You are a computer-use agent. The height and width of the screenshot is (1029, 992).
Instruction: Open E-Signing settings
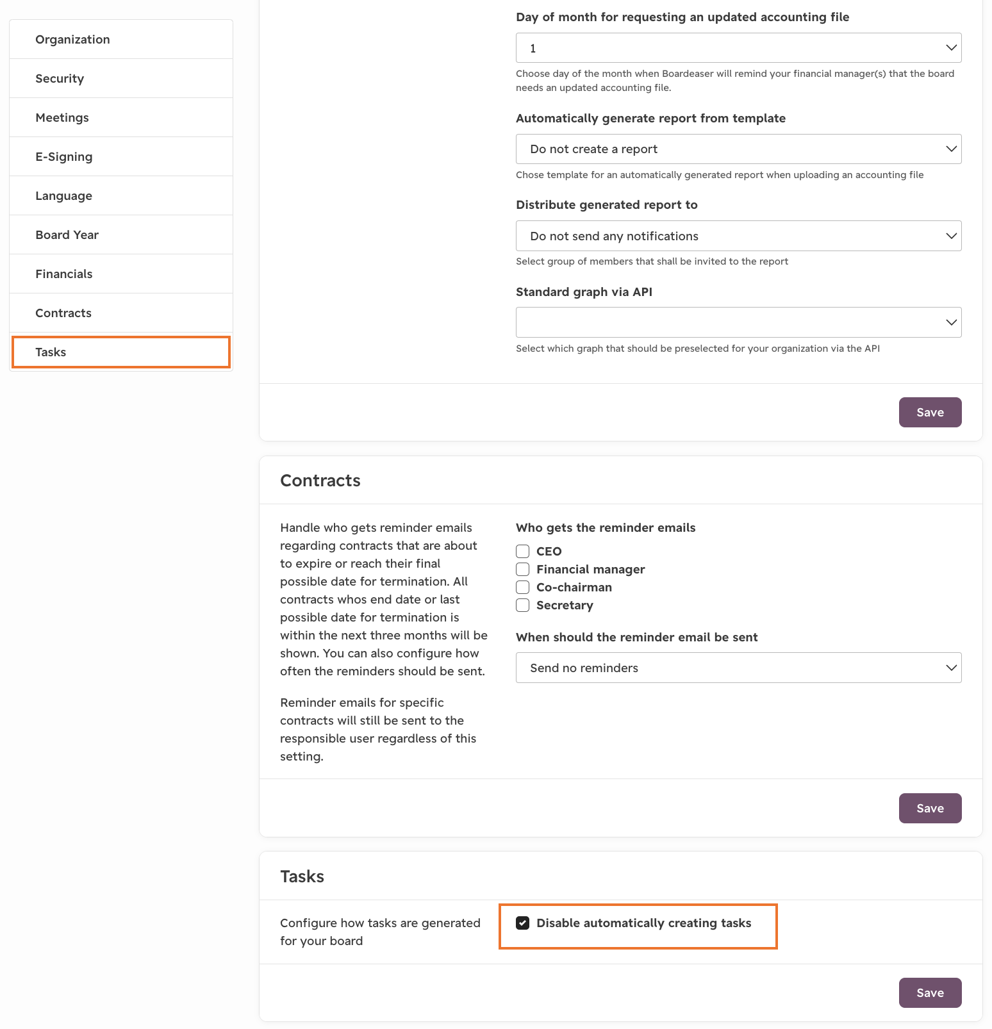click(x=121, y=156)
